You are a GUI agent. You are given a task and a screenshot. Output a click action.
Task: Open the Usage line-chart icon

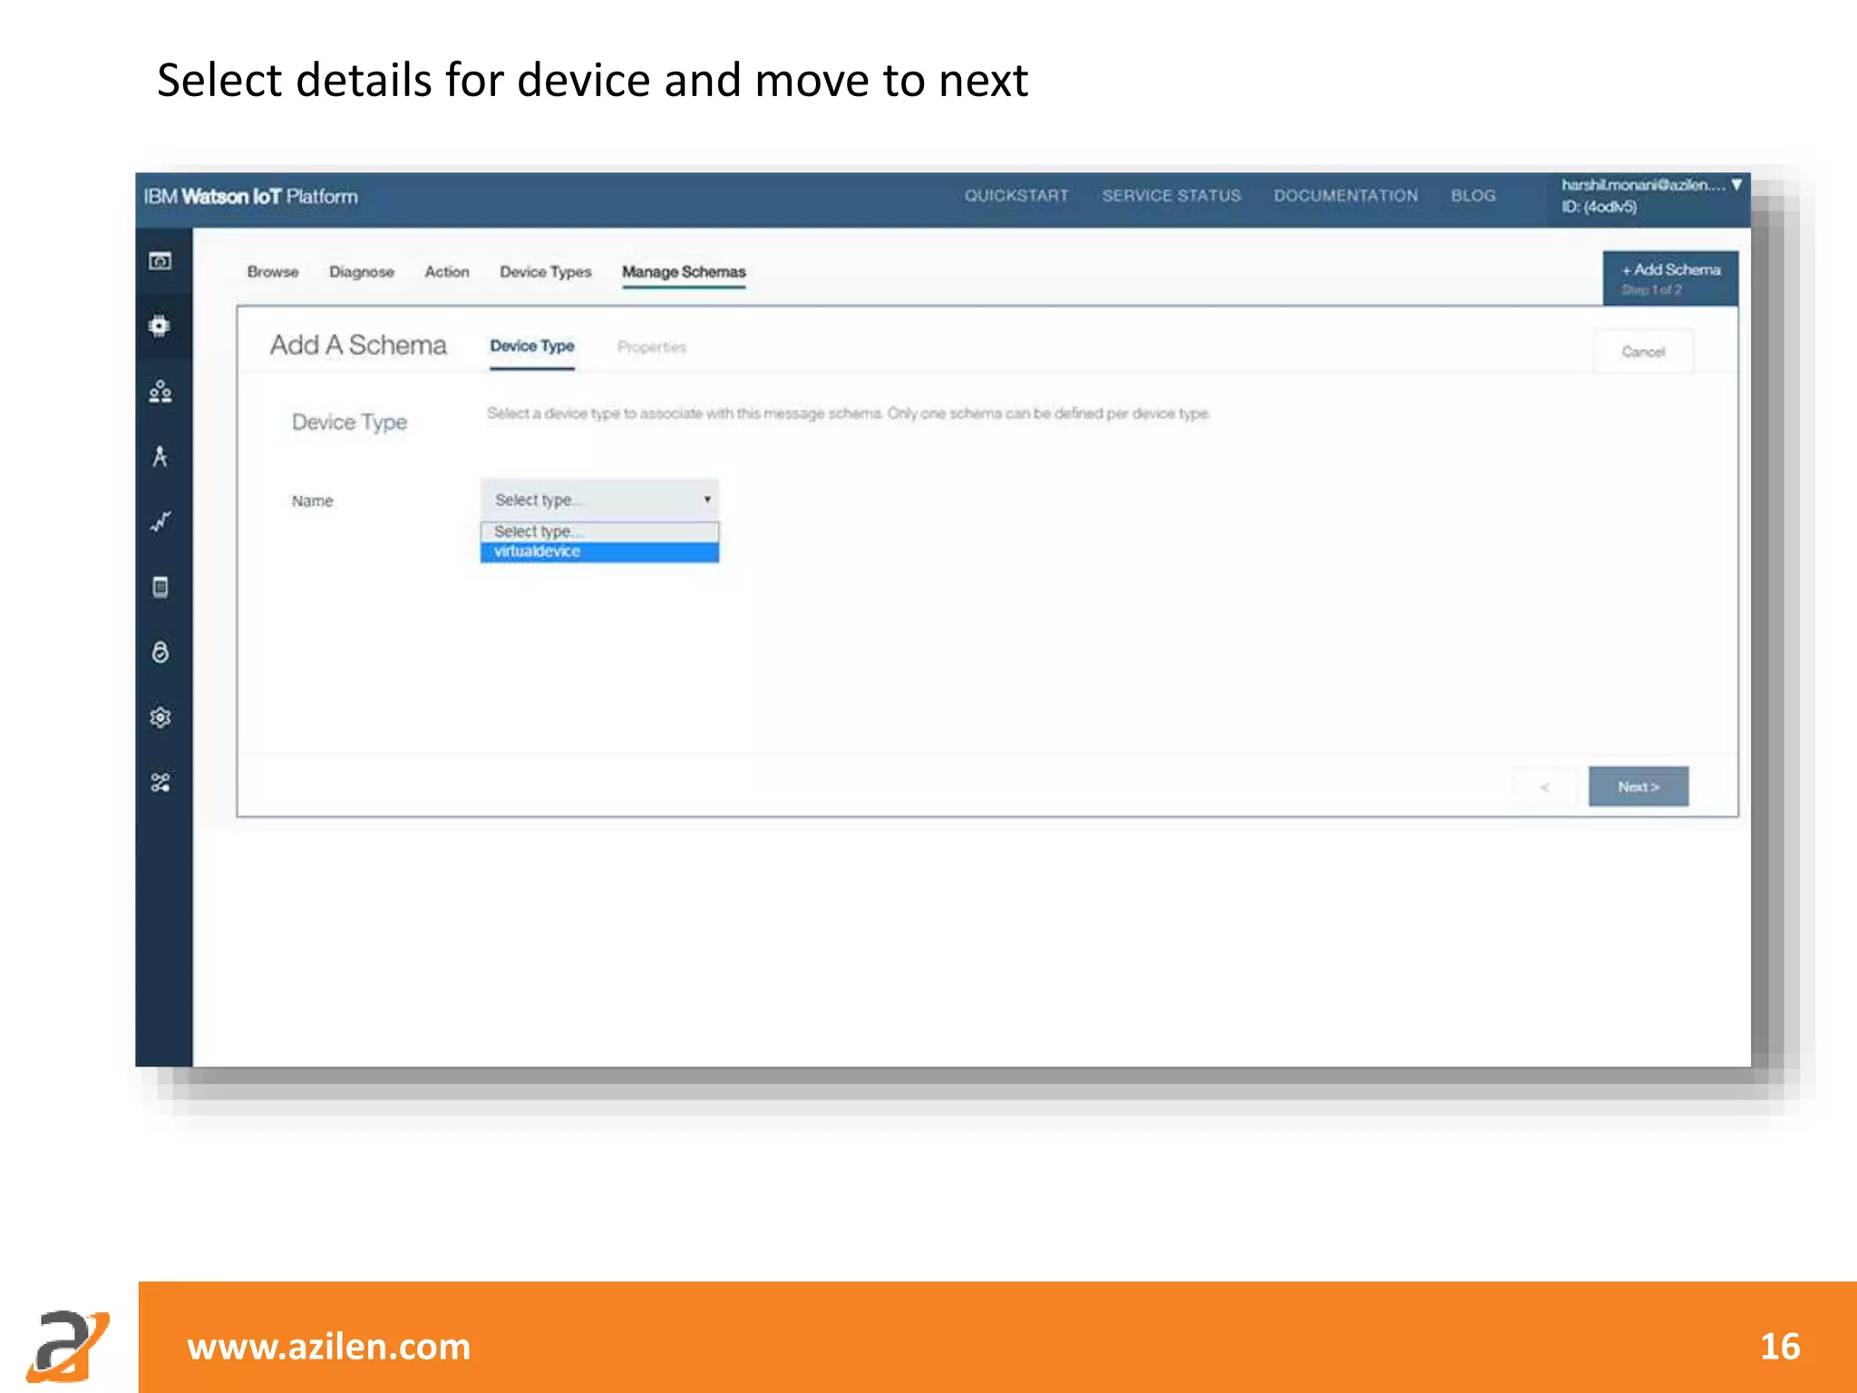(160, 521)
